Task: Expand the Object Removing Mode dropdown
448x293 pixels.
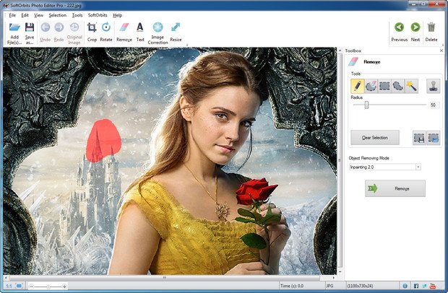Action: pos(418,167)
